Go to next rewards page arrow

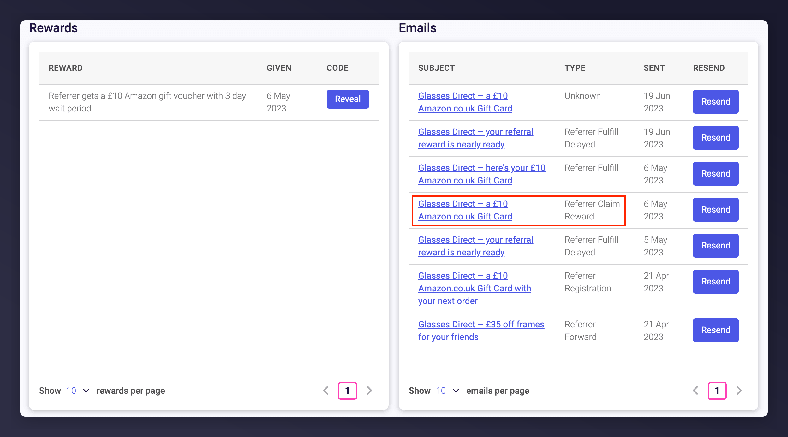point(369,391)
